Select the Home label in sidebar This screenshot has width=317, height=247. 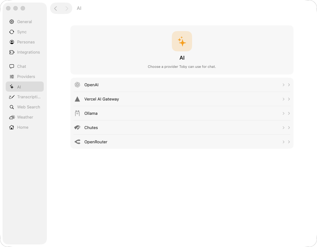[23, 127]
